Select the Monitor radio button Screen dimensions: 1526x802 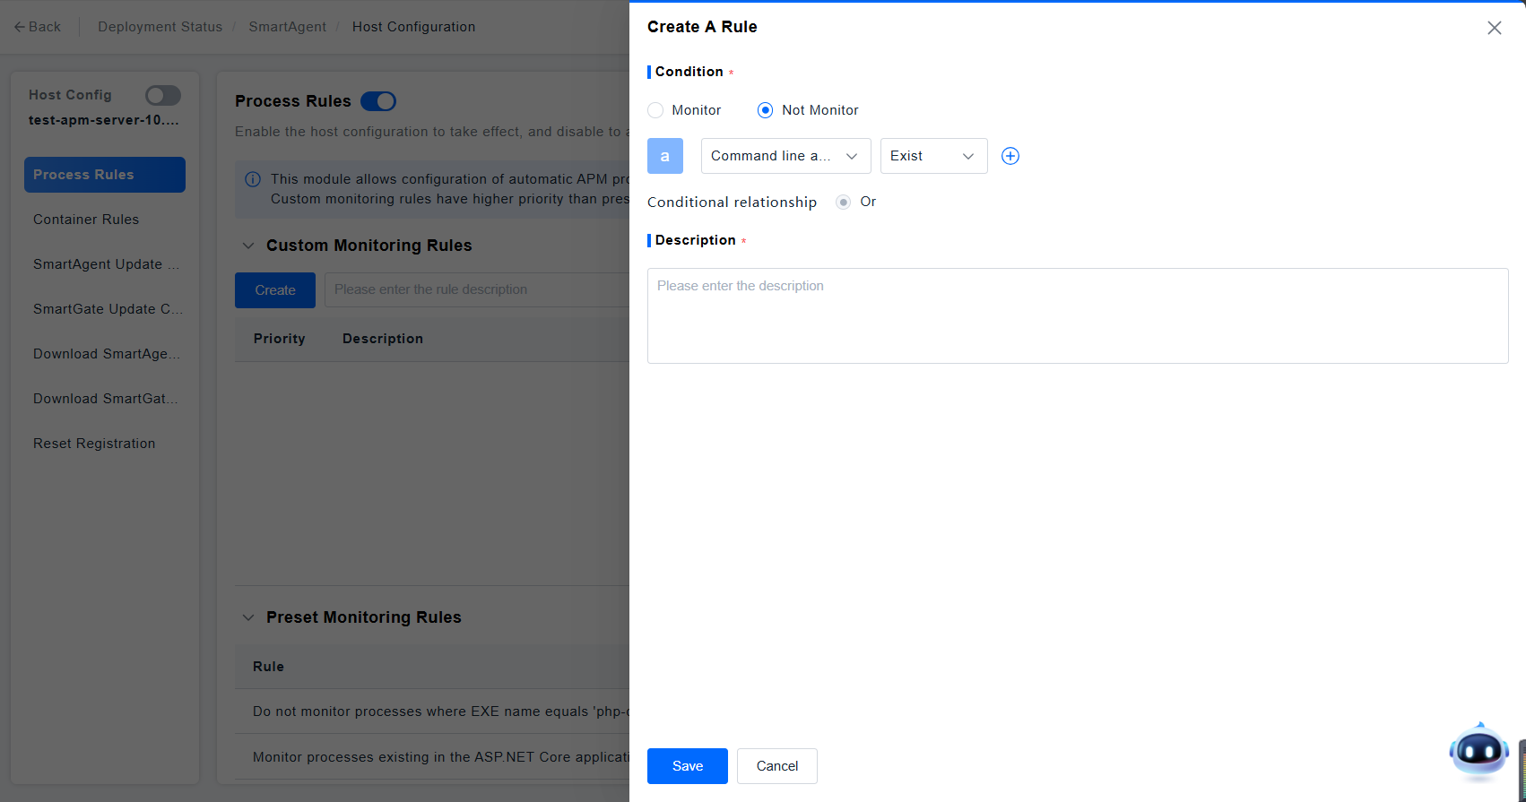pyautogui.click(x=656, y=110)
